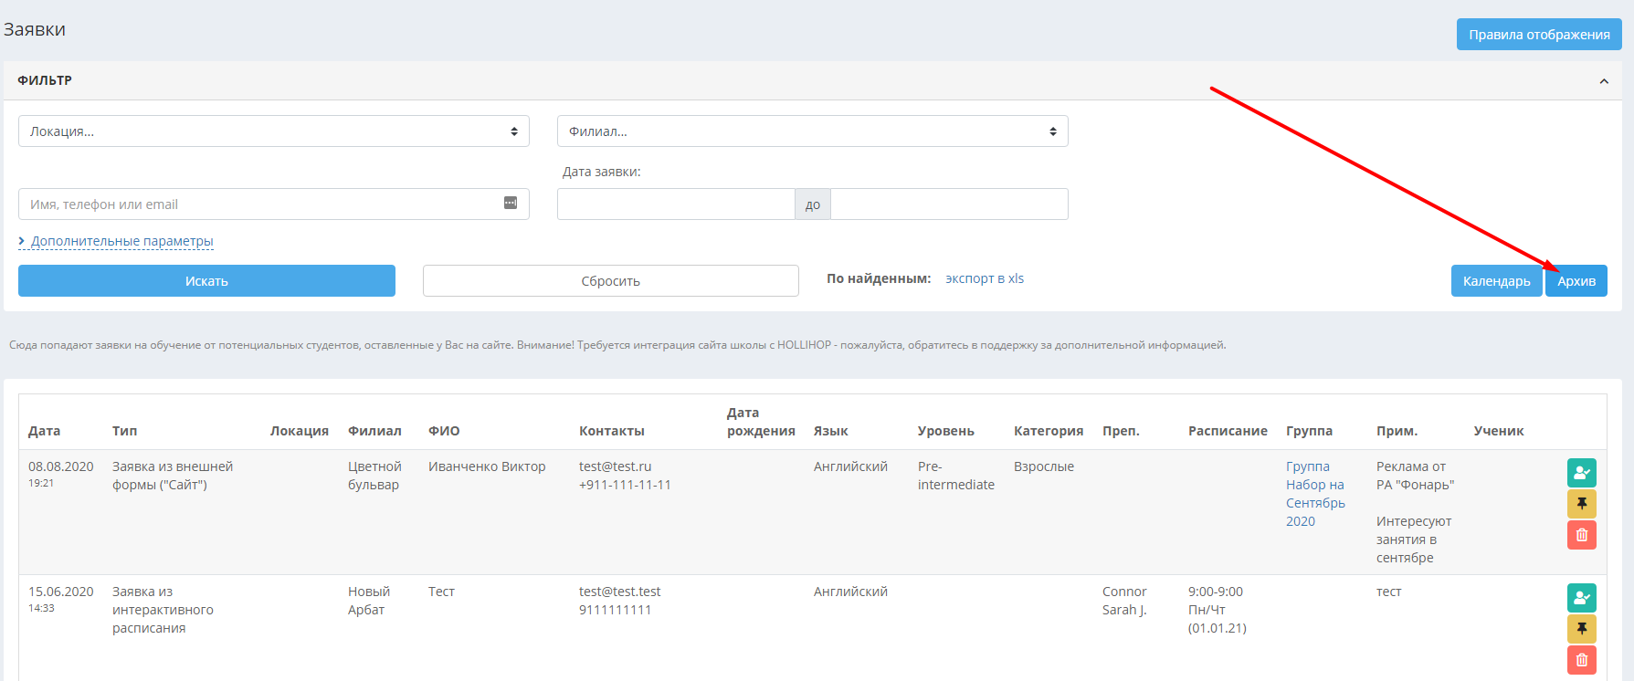This screenshot has width=1634, height=681.
Task: Click the Расписание column header
Action: [x=1228, y=431]
